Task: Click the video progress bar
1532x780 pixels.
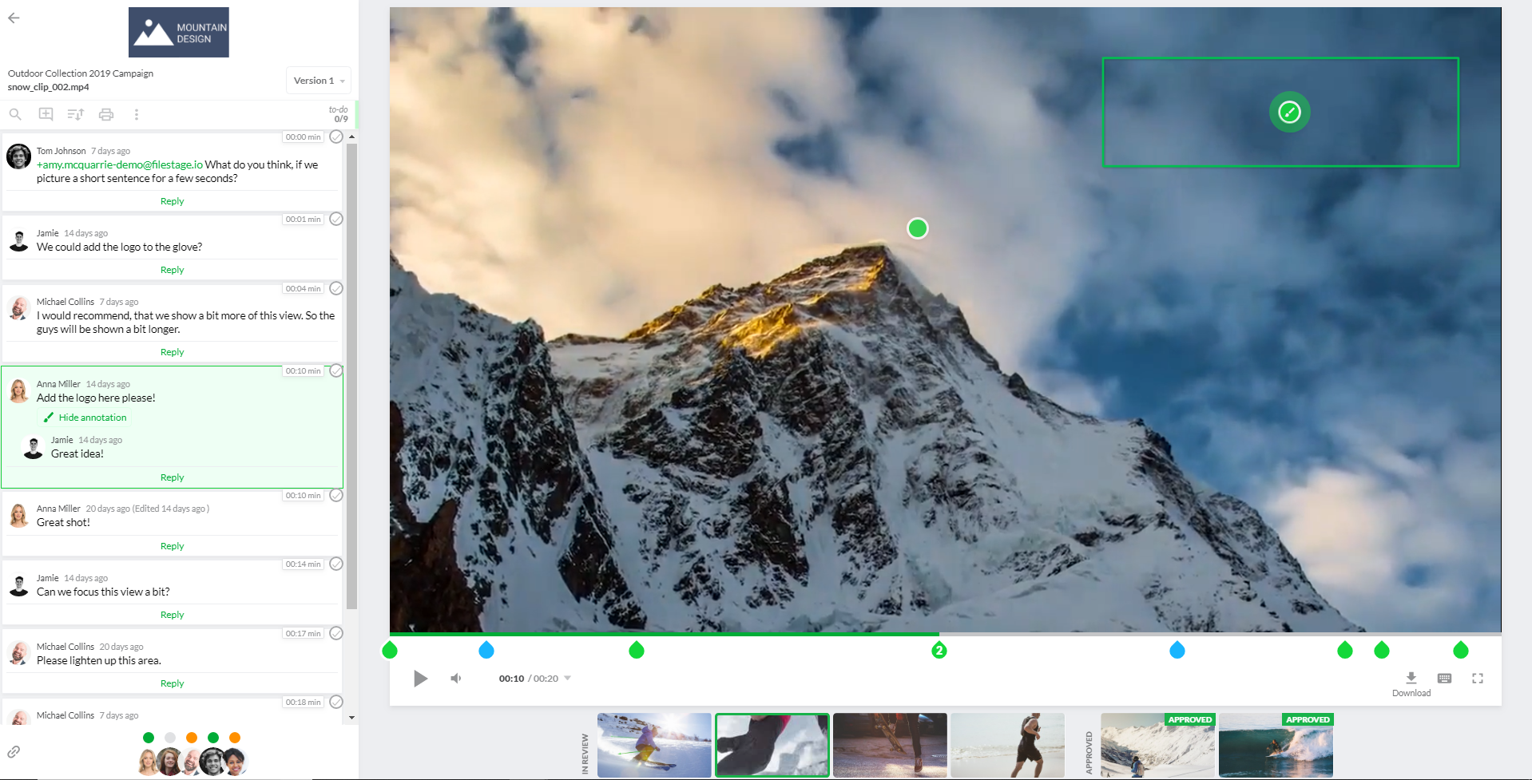Action: click(x=946, y=635)
